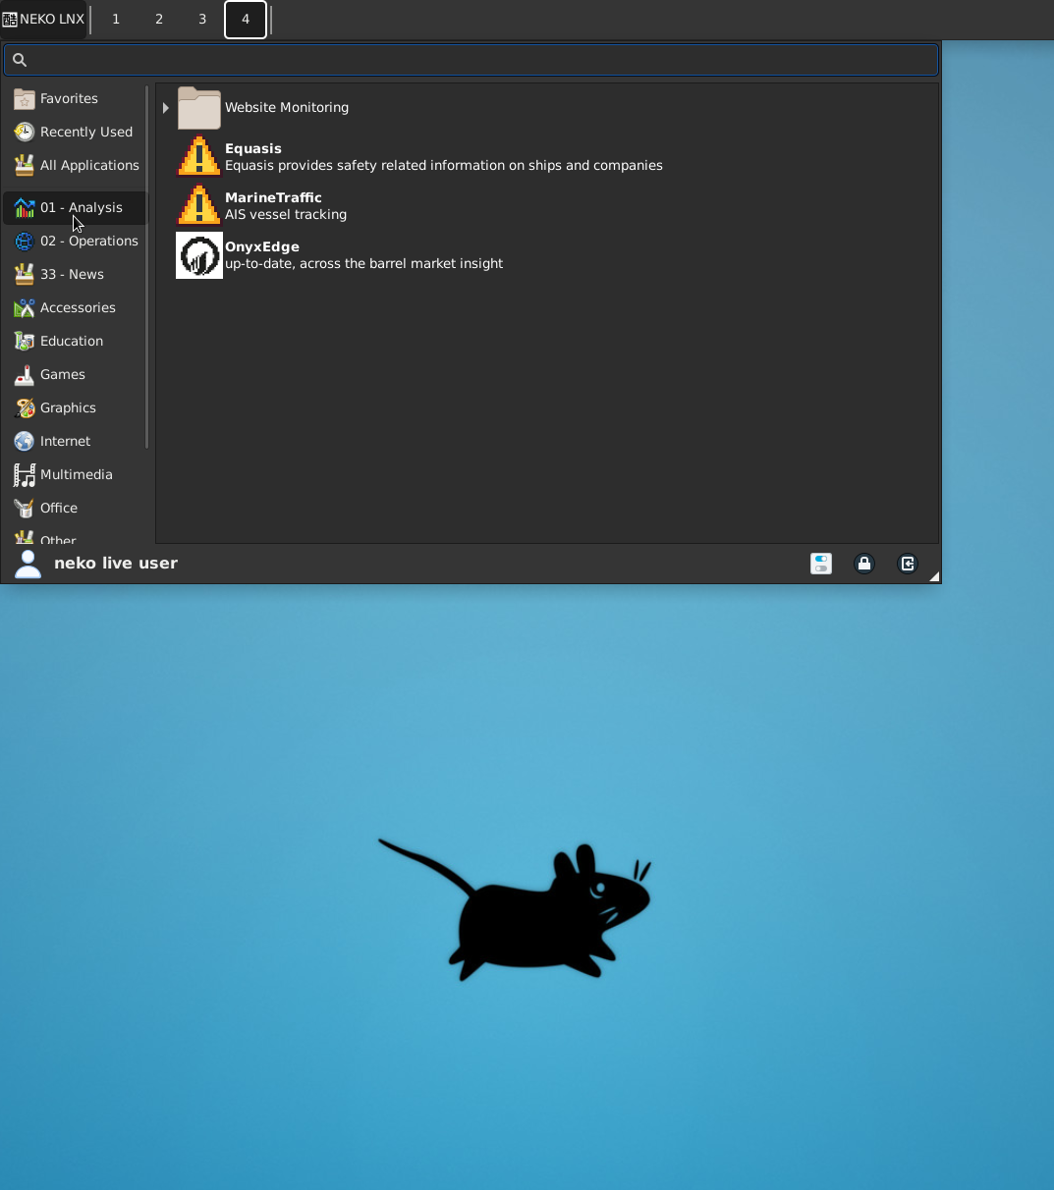Click the 'AIS vessel tracking' description

point(286,214)
